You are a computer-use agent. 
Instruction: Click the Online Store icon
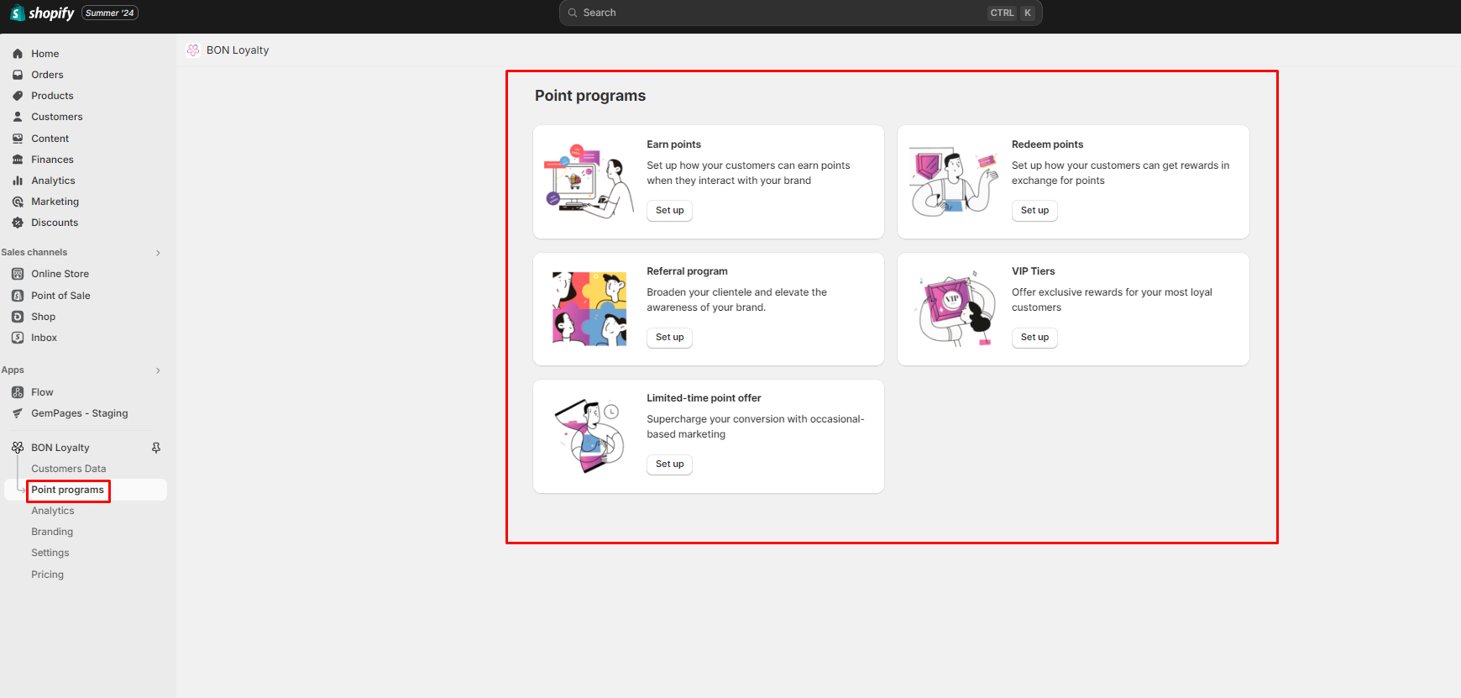click(18, 274)
